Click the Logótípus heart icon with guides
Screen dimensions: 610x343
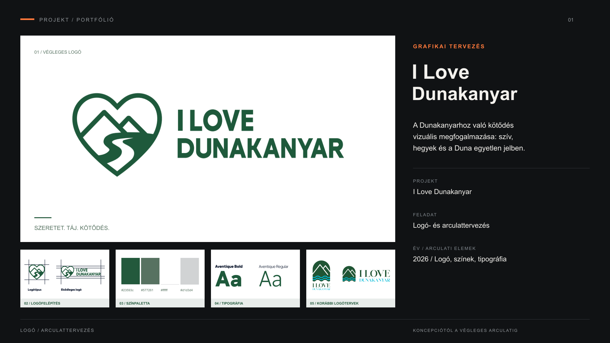click(37, 272)
